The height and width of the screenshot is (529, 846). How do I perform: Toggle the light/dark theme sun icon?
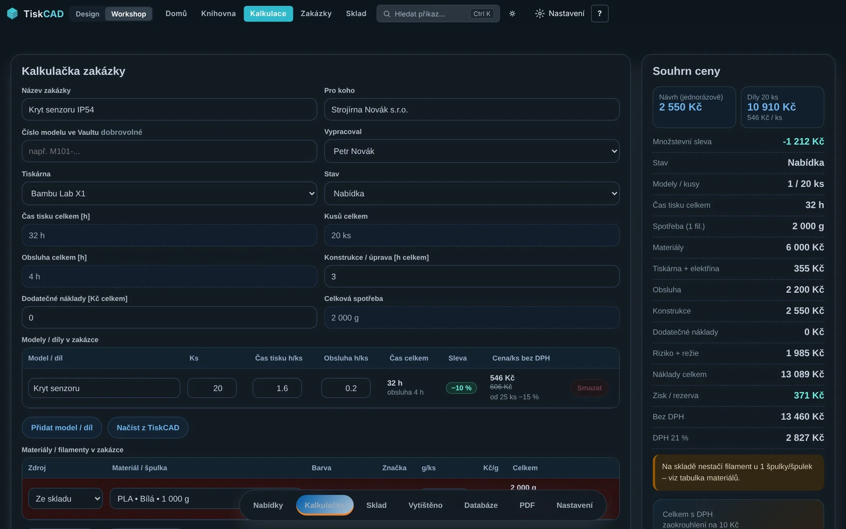(x=512, y=14)
